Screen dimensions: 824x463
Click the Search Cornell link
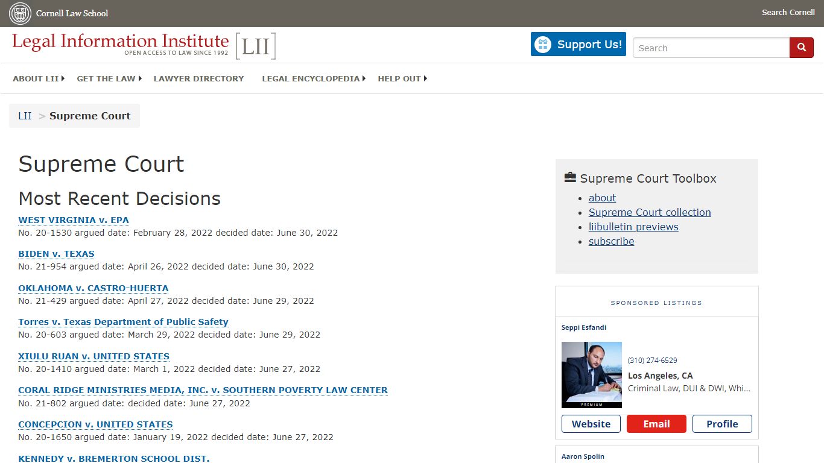click(x=788, y=13)
